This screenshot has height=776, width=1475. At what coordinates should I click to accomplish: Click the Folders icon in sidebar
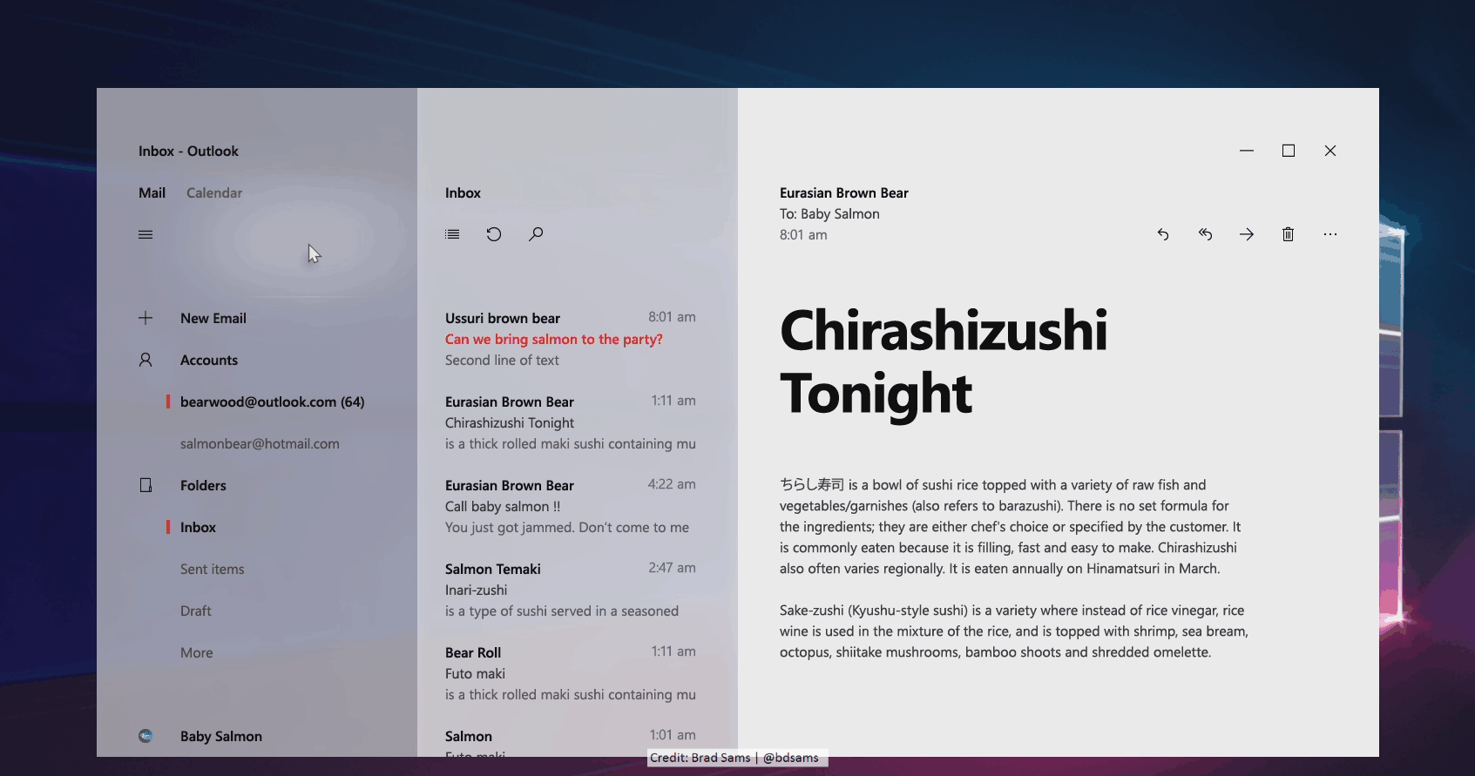[x=145, y=485]
